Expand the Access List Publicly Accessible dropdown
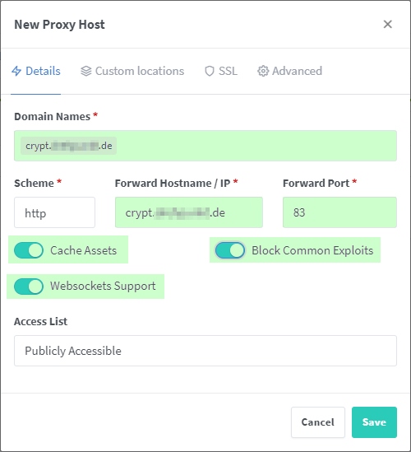411x452 pixels. click(205, 351)
